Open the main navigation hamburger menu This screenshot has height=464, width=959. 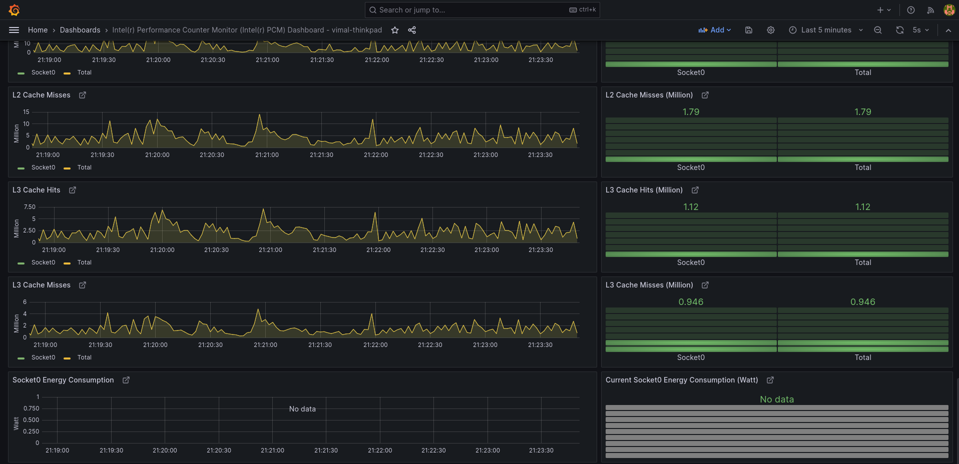[14, 29]
